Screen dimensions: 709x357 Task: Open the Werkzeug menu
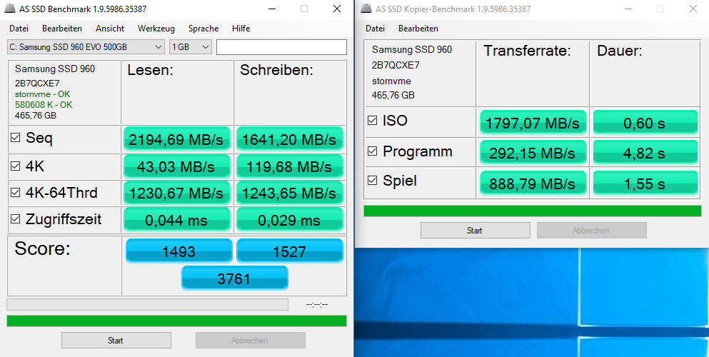156,29
